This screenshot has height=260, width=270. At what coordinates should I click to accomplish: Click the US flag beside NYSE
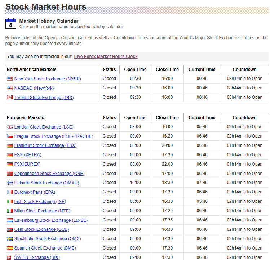tap(10, 79)
